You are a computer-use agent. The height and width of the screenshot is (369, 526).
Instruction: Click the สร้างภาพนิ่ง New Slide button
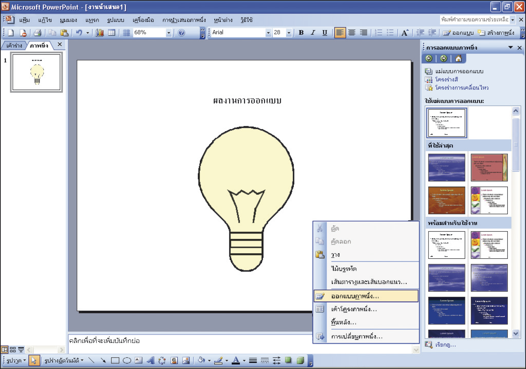click(x=496, y=33)
